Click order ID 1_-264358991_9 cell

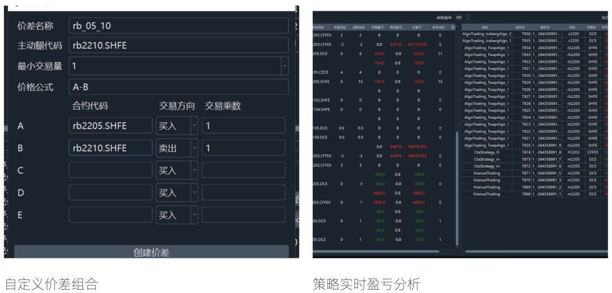[547, 145]
